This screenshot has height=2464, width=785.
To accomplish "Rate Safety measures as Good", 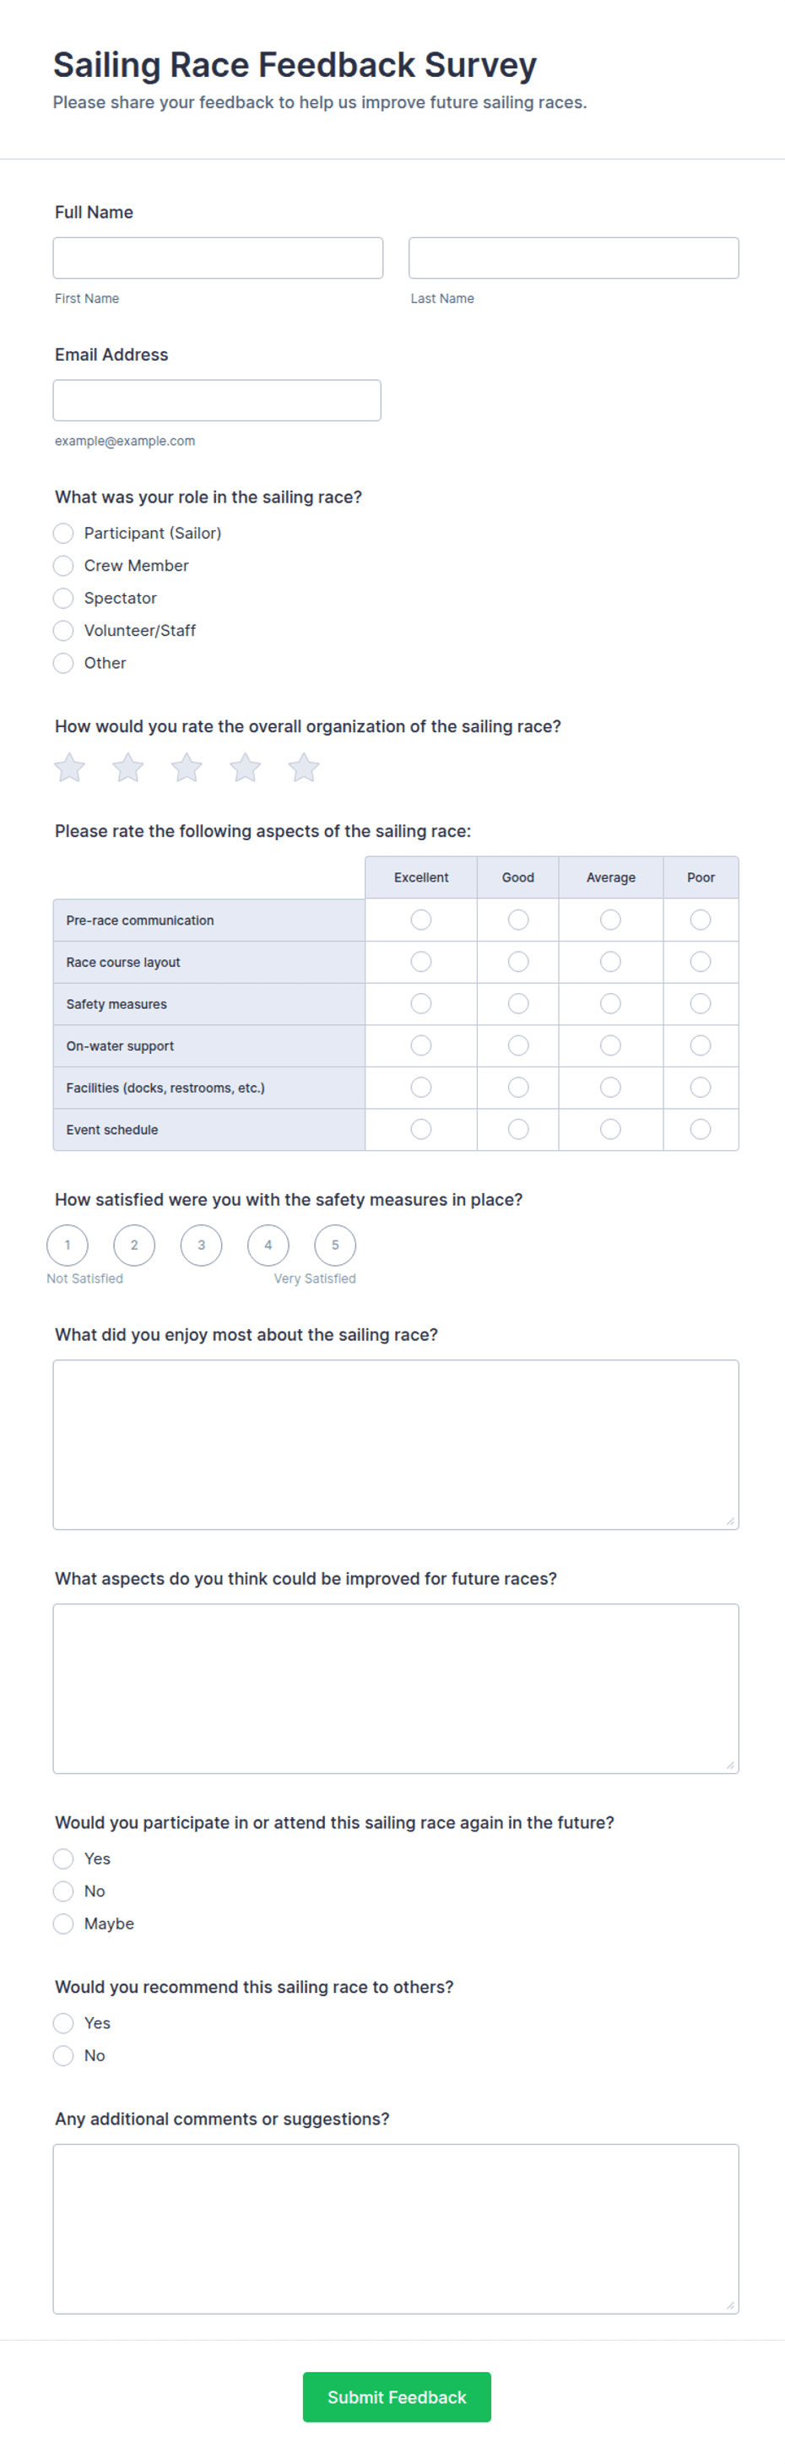I will click(518, 1003).
